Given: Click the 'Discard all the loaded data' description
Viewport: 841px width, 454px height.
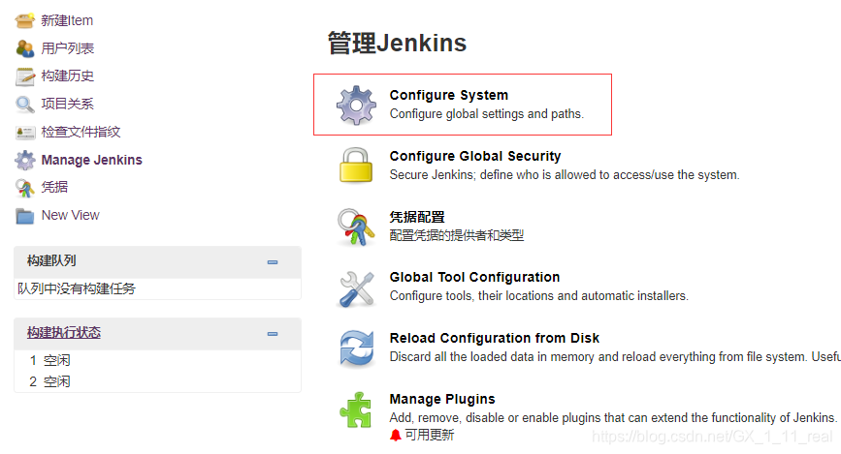Looking at the screenshot, I should 615,357.
